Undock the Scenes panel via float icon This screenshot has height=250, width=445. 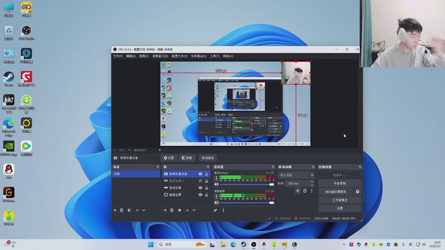[158, 167]
